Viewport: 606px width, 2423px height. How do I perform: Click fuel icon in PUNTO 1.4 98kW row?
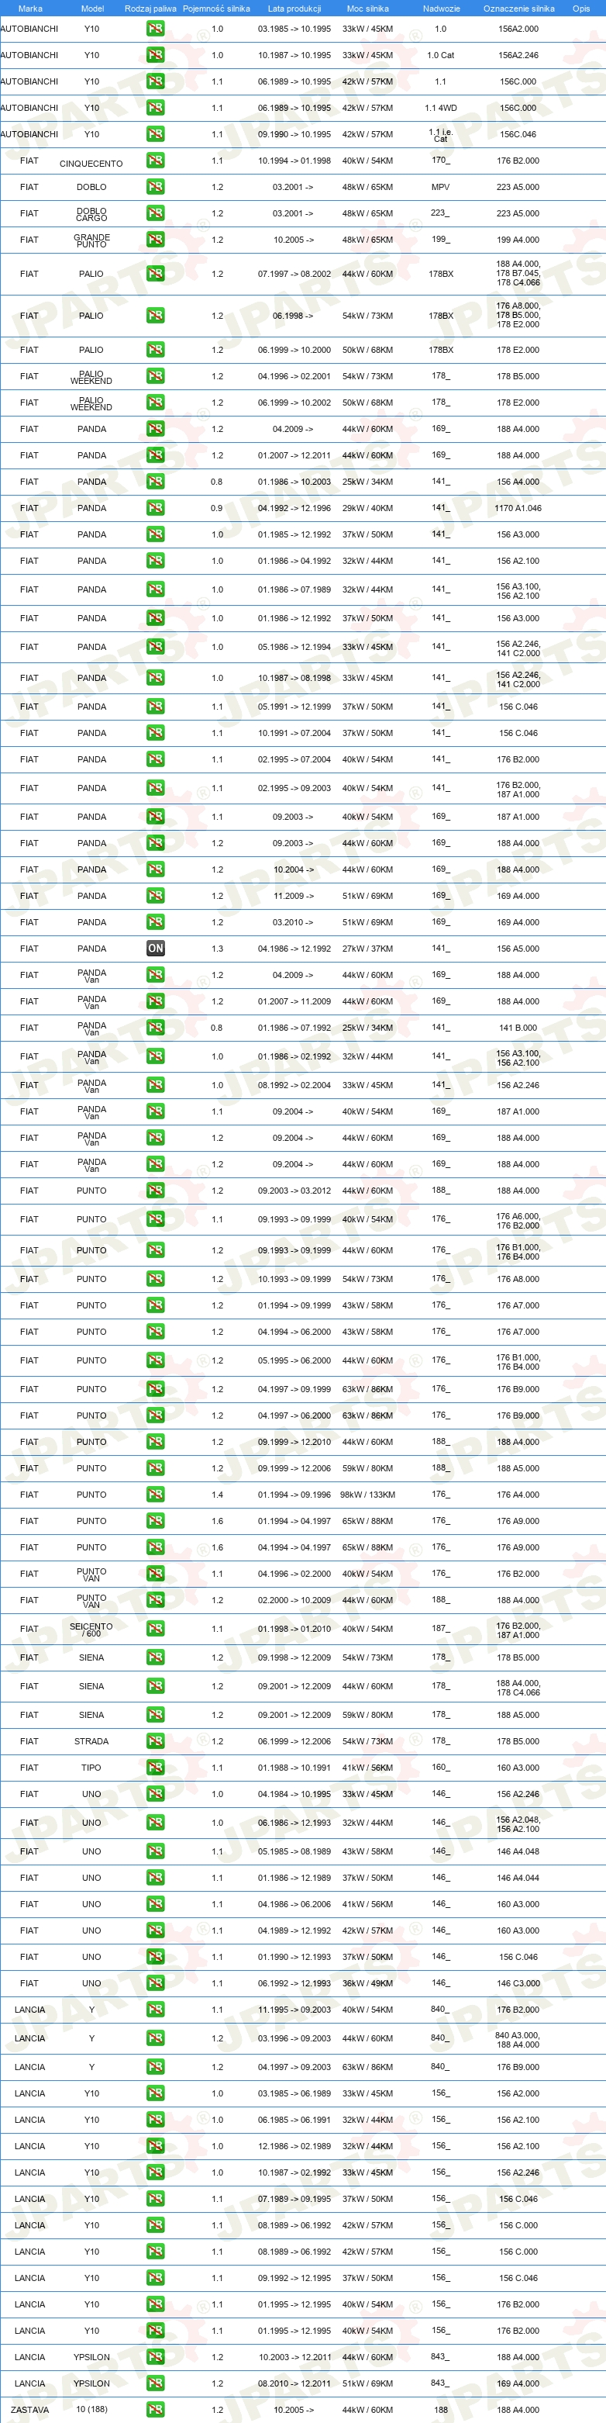(155, 1495)
